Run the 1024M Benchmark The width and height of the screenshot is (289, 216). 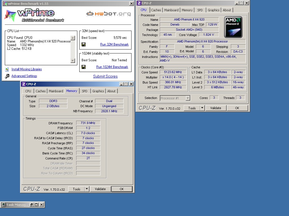112,67
